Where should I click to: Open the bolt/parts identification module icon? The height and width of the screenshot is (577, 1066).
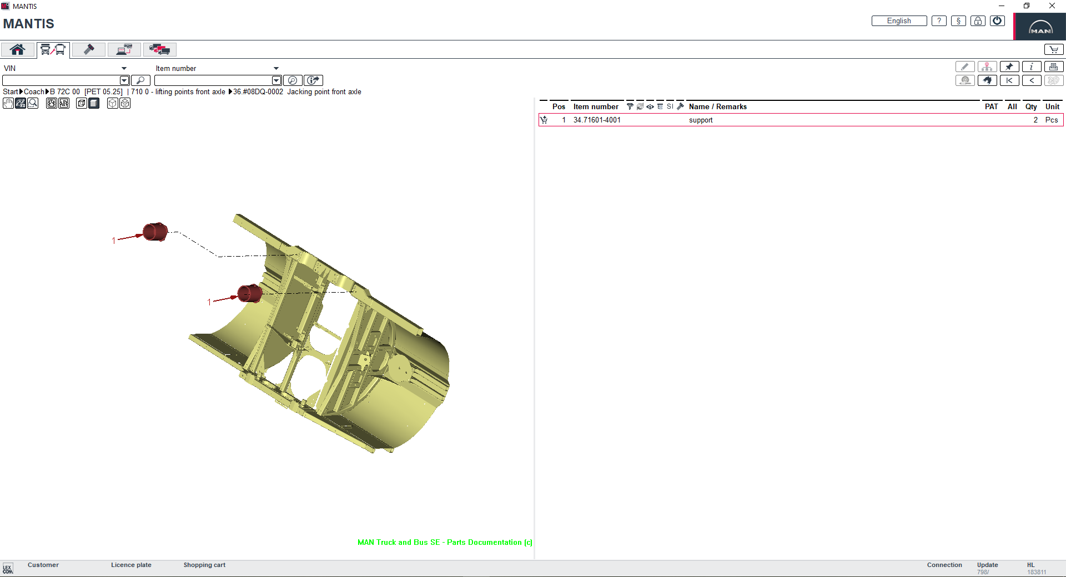[88, 49]
